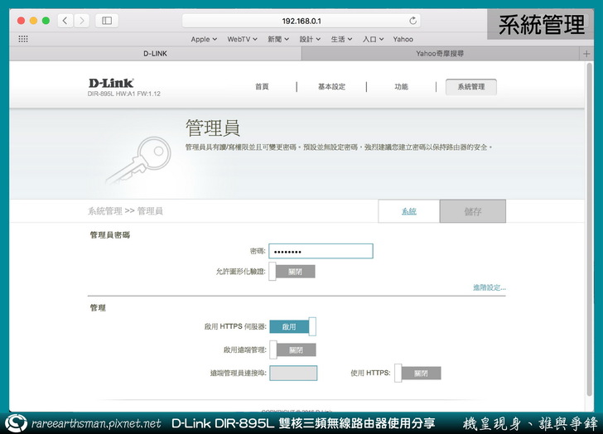Toggle the 使用 HTTPS switch
603x434 pixels.
coord(417,374)
